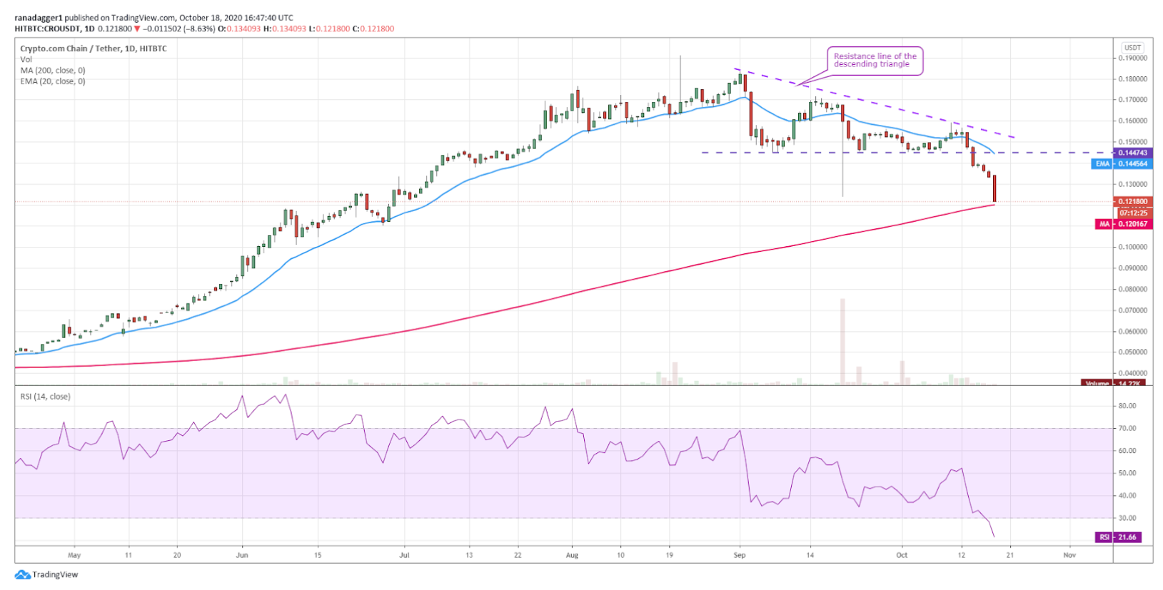Select the Oct label on the date axis
Viewport: 1163px width, 590px height.
pyautogui.click(x=902, y=554)
